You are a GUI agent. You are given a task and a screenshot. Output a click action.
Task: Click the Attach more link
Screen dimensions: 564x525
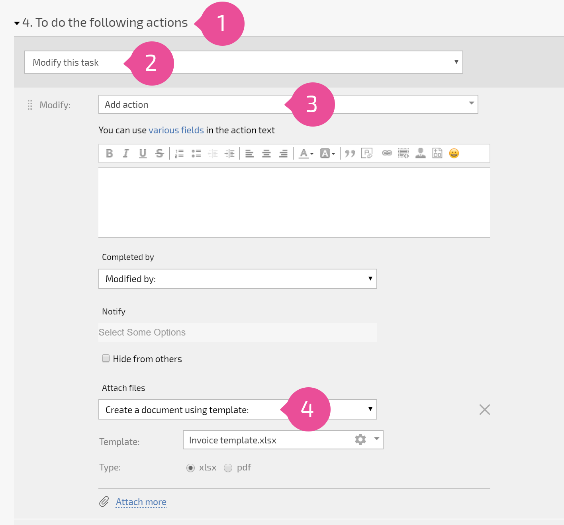pyautogui.click(x=141, y=502)
